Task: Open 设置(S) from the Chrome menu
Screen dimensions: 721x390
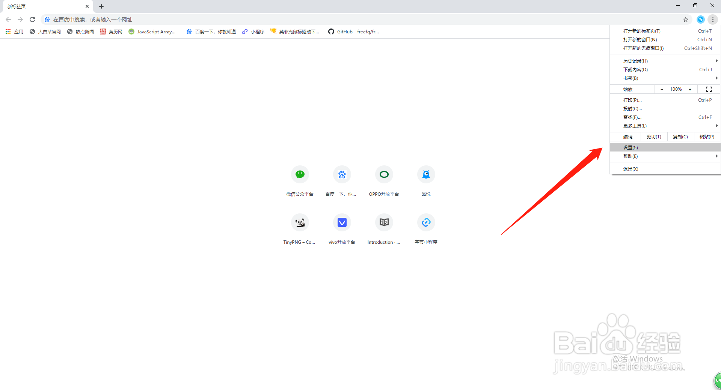Action: 665,148
